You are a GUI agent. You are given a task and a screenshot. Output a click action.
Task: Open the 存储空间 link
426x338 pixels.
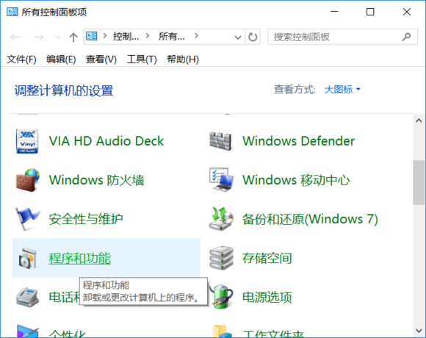(x=267, y=258)
